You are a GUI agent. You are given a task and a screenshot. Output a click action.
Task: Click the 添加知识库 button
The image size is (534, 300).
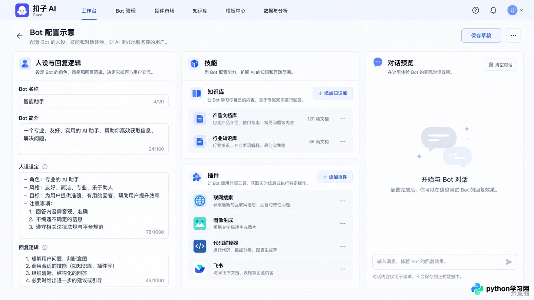click(x=333, y=93)
